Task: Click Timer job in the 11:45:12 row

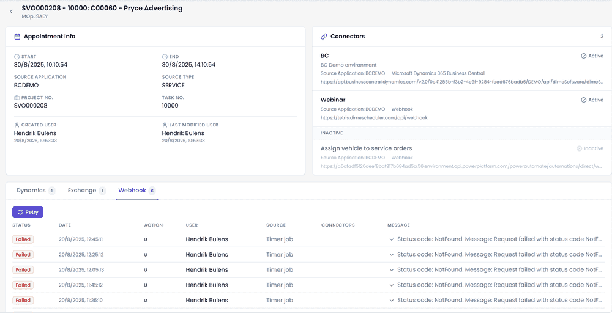Action: click(x=280, y=285)
